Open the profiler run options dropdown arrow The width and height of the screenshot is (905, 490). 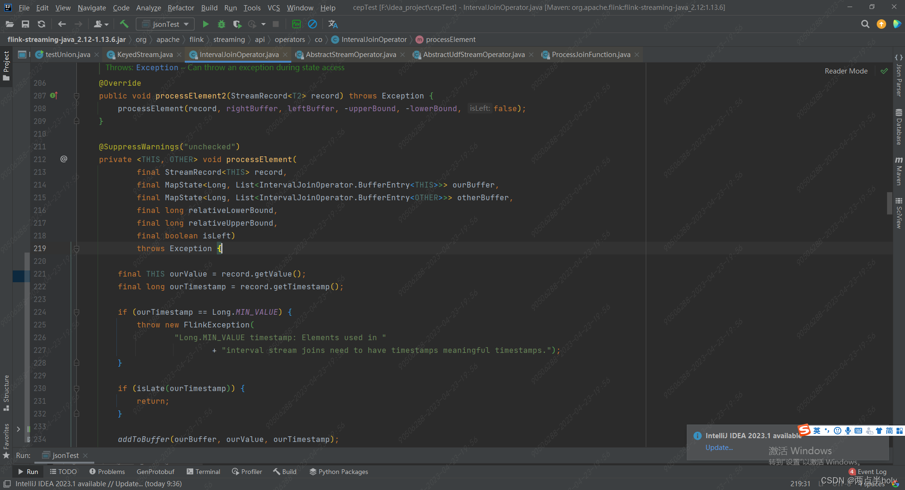click(x=263, y=24)
